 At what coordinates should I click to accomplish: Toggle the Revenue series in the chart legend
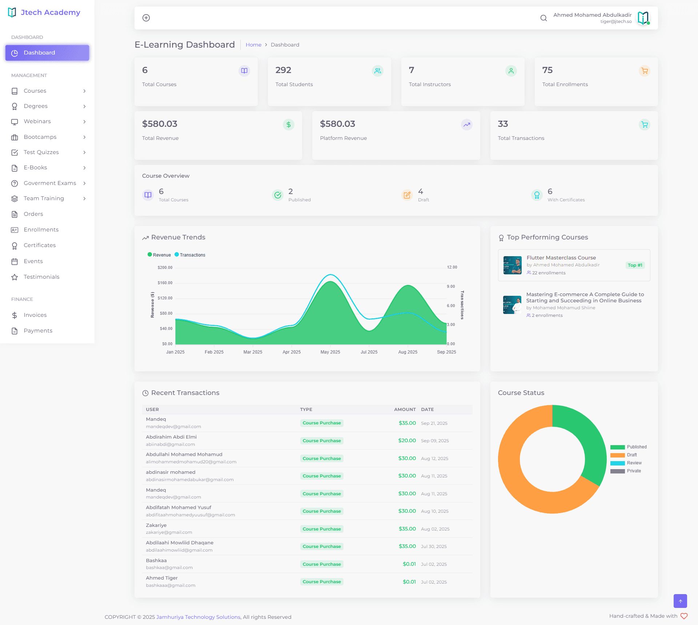click(x=159, y=255)
